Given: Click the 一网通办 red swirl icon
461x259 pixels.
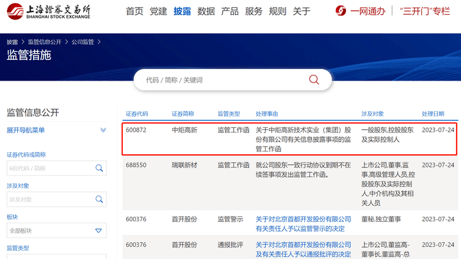Looking at the screenshot, I should pos(341,11).
